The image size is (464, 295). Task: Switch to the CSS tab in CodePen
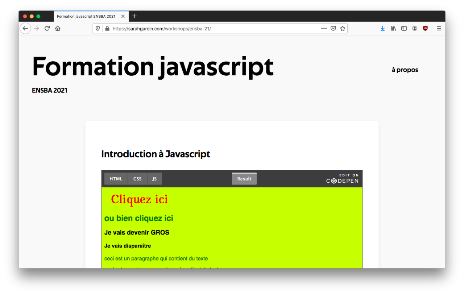137,179
